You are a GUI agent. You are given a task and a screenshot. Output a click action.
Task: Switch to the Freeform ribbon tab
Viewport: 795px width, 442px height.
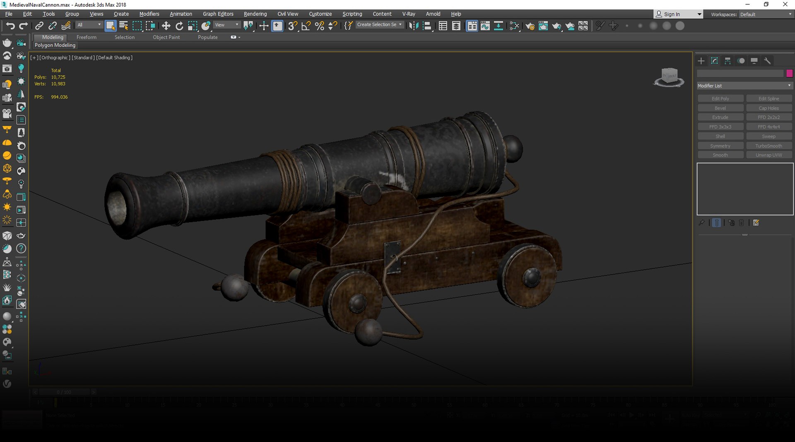coord(87,37)
